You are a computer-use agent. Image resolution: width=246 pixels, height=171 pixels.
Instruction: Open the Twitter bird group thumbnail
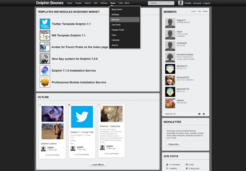[82, 117]
